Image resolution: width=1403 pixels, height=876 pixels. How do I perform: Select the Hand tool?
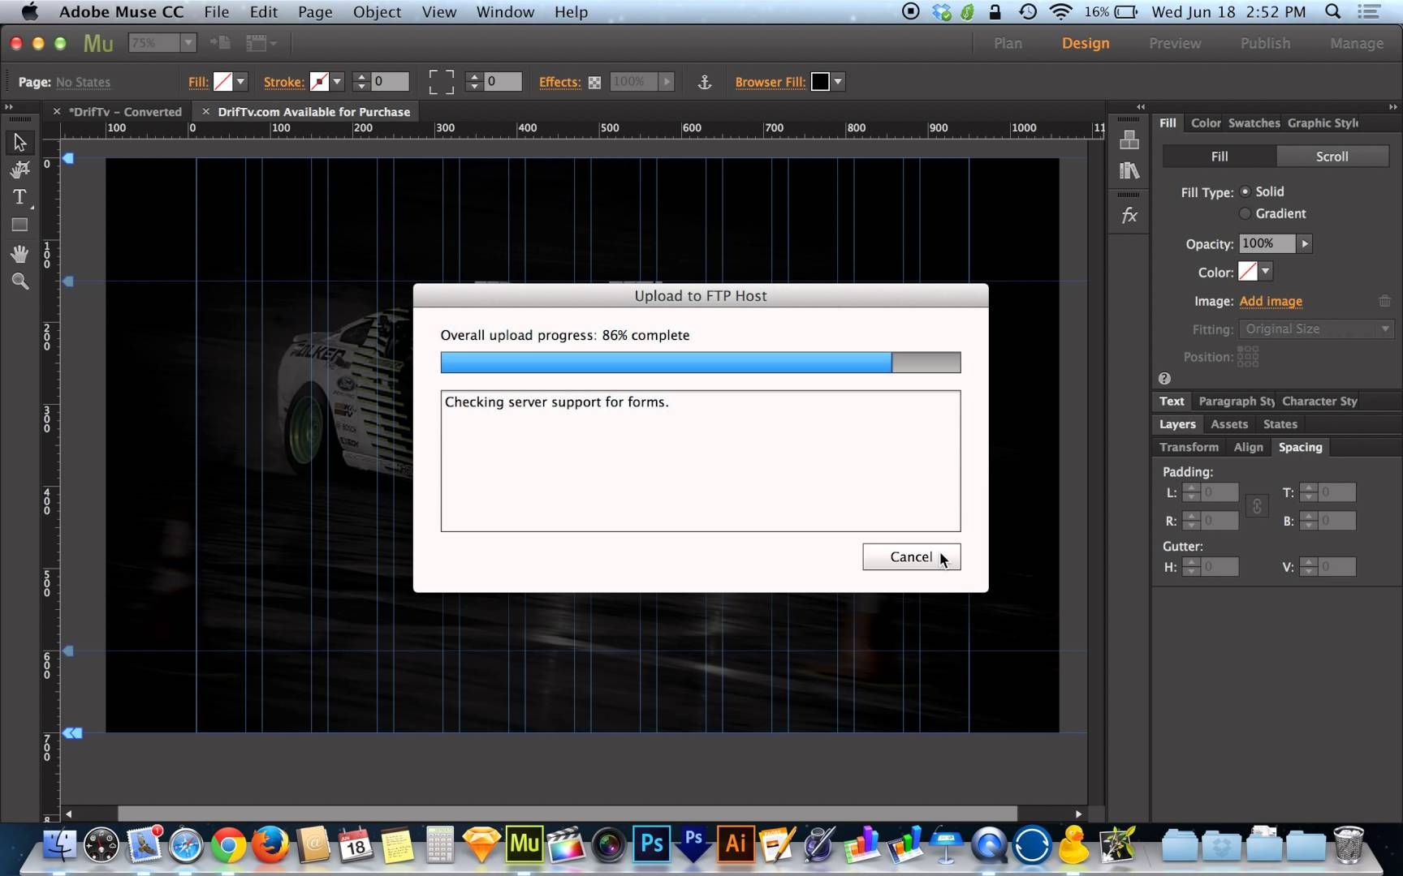(20, 254)
